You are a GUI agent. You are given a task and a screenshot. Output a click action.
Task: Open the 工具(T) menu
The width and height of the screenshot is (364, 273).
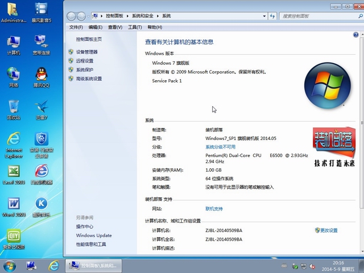point(135,27)
